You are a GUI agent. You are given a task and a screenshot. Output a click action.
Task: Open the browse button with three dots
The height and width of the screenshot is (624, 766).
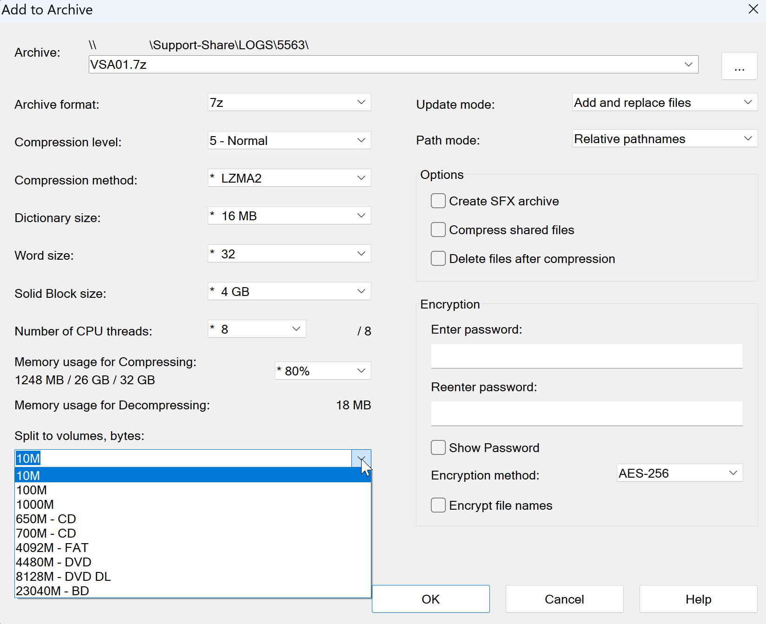click(x=739, y=66)
